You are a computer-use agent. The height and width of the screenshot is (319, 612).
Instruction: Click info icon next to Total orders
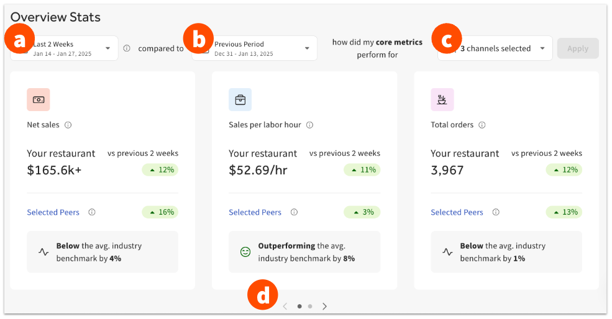click(x=482, y=125)
